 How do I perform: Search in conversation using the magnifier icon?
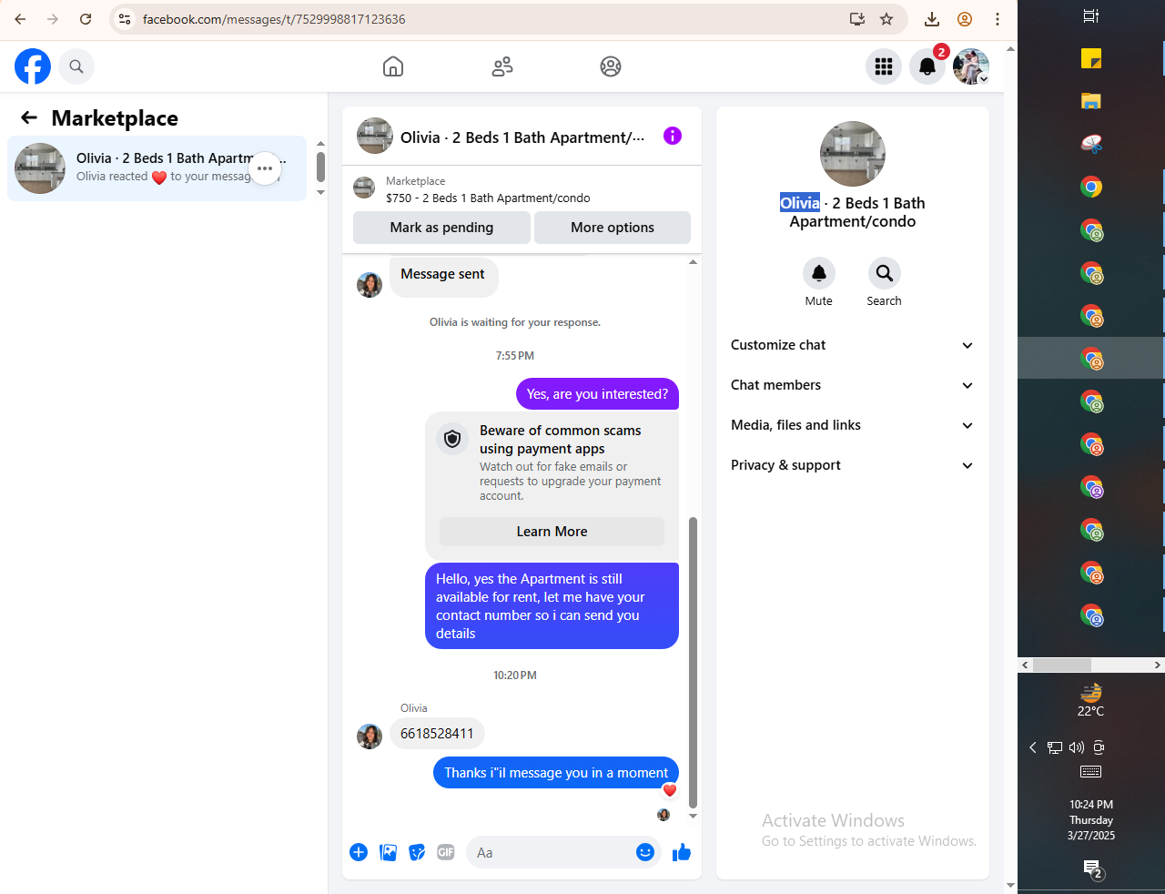click(x=884, y=273)
